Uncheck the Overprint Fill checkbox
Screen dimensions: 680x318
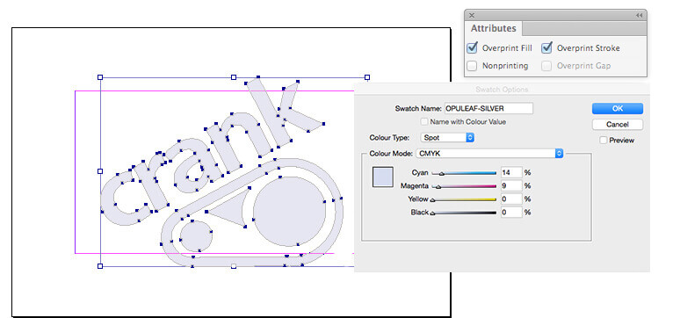tap(473, 47)
